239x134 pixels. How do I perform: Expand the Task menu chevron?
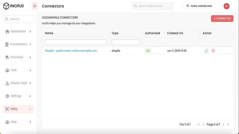[30, 70]
